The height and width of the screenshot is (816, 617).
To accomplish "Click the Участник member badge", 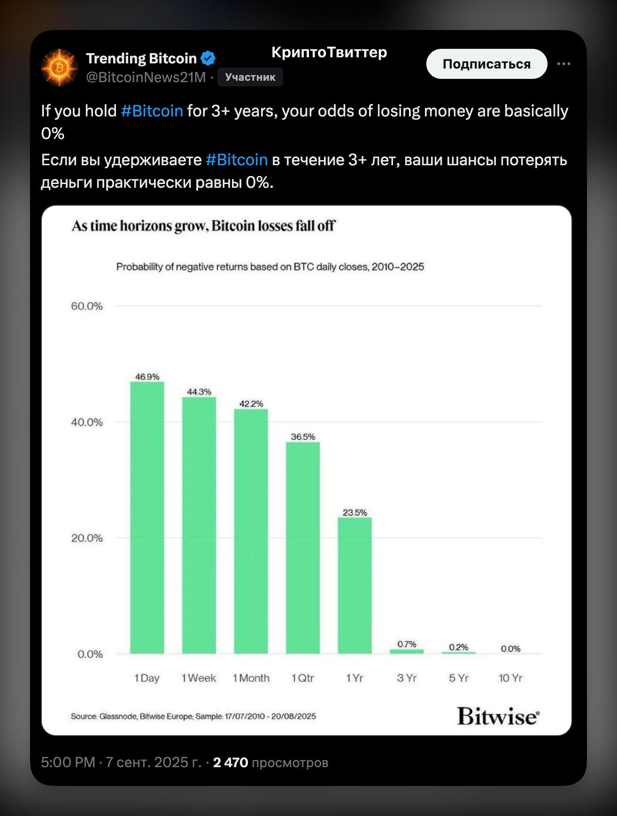I will pos(250,77).
